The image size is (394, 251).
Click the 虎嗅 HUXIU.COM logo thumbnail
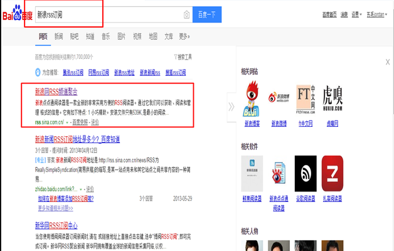click(x=333, y=98)
